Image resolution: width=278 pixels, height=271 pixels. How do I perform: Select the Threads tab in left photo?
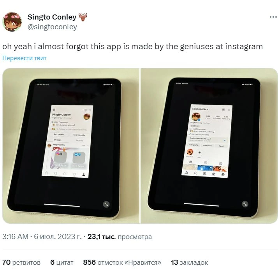pos(58,140)
